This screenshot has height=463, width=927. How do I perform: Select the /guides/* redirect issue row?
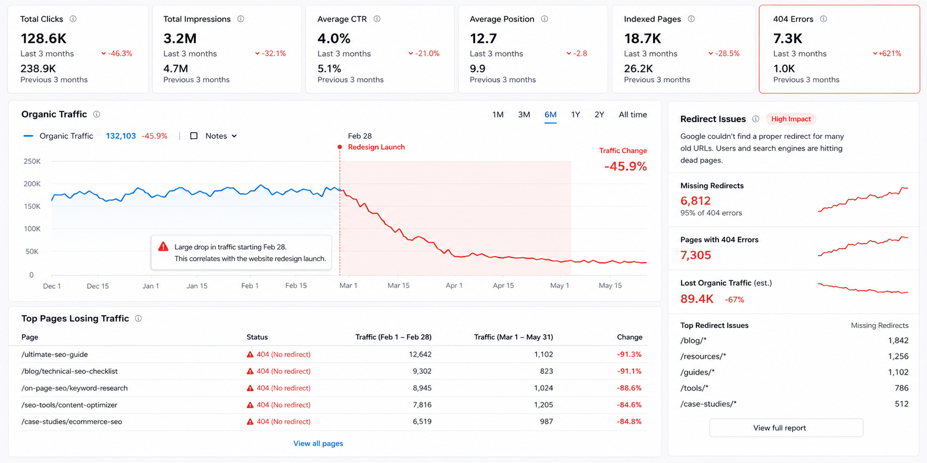click(x=794, y=372)
